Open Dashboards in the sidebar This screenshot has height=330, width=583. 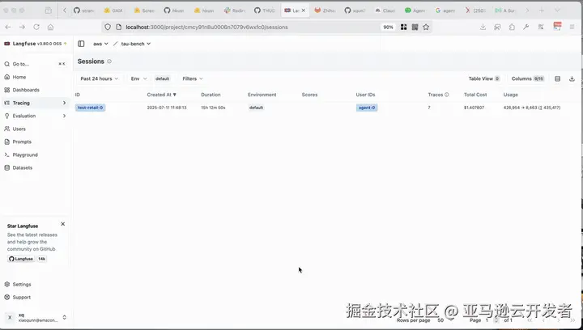click(x=26, y=90)
